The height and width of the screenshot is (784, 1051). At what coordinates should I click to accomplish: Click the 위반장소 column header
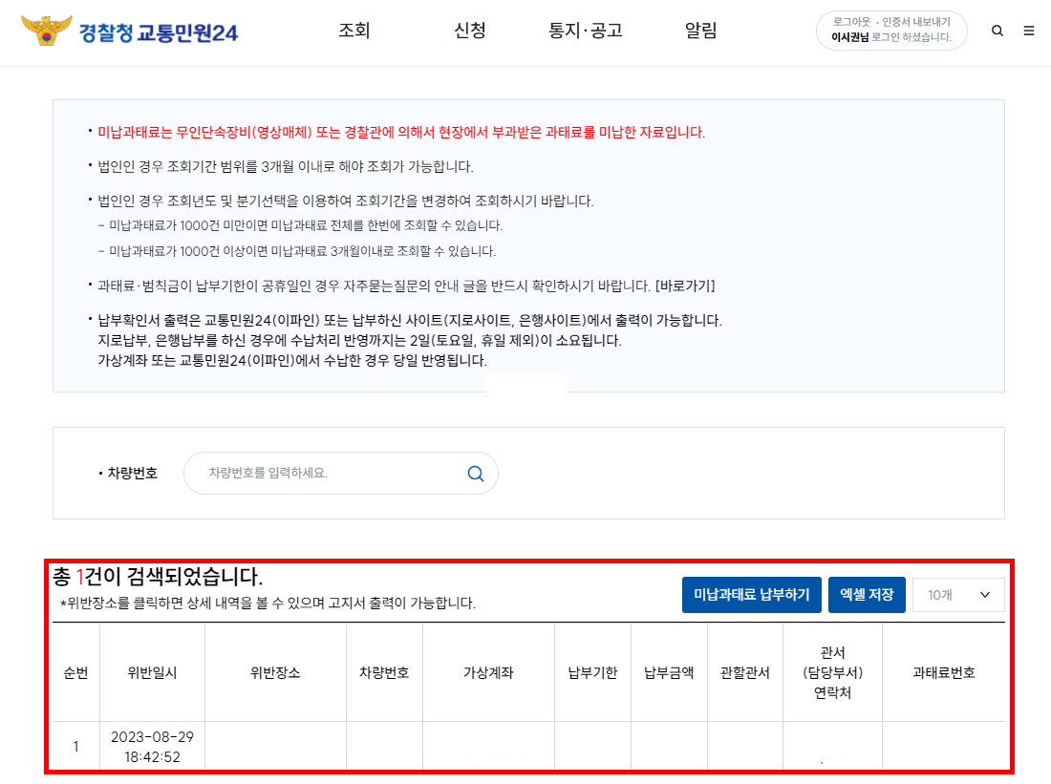pyautogui.click(x=275, y=673)
